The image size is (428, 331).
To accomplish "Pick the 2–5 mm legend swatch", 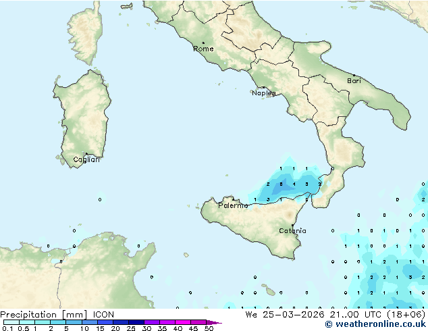I will pyautogui.click(x=58, y=322).
